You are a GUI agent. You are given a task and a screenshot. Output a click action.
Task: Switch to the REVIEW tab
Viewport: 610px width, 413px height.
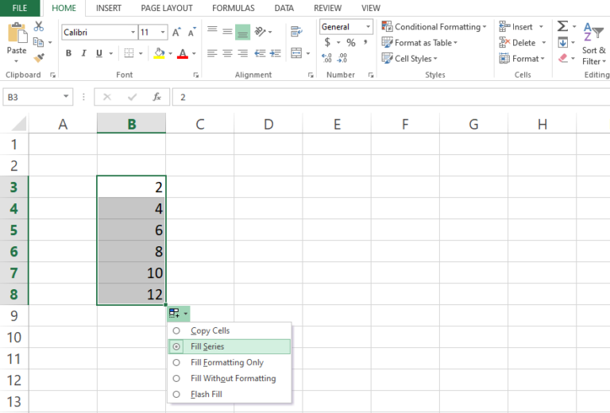tap(327, 8)
